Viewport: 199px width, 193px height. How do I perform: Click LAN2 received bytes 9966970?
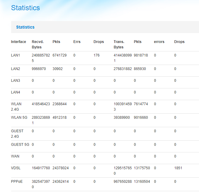(39, 69)
